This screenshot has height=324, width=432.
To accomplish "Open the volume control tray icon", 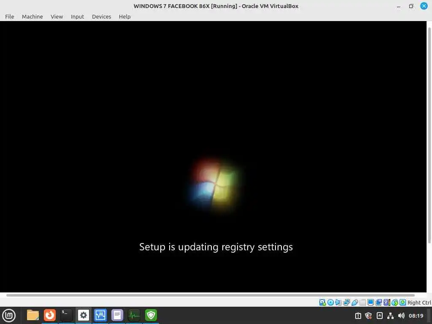I will [401, 316].
